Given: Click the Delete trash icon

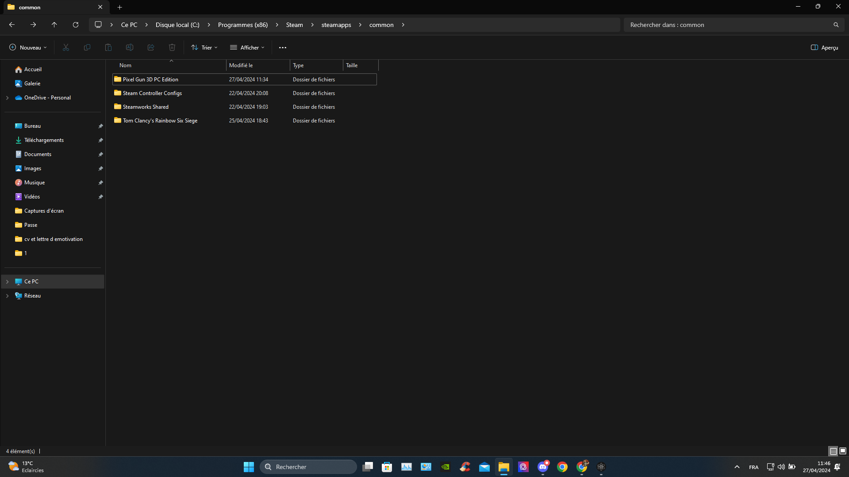Looking at the screenshot, I should (x=172, y=47).
